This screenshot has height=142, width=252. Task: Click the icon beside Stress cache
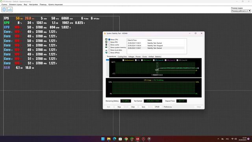point(106,45)
